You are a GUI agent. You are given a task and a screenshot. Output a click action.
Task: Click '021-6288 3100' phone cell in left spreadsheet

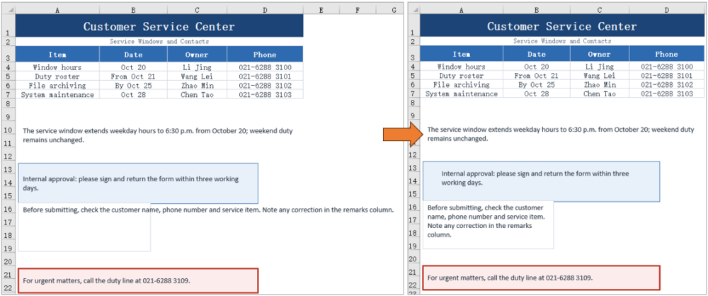tap(265, 67)
